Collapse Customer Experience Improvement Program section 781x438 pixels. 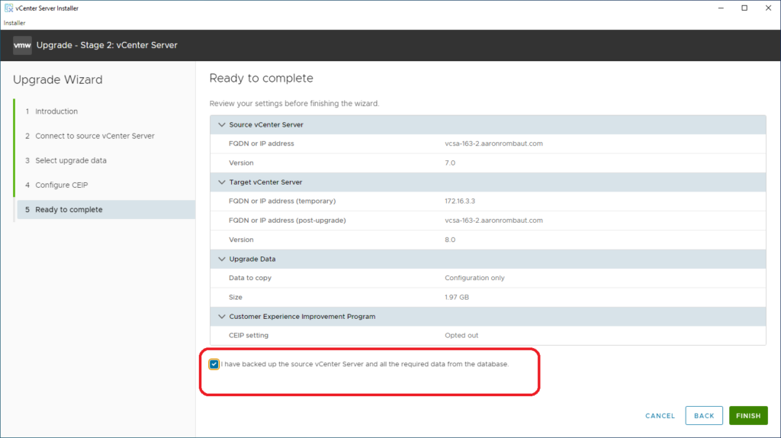pyautogui.click(x=222, y=317)
